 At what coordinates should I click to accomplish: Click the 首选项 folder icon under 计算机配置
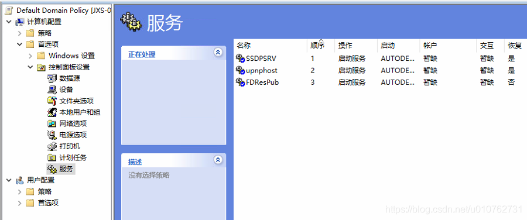30,44
